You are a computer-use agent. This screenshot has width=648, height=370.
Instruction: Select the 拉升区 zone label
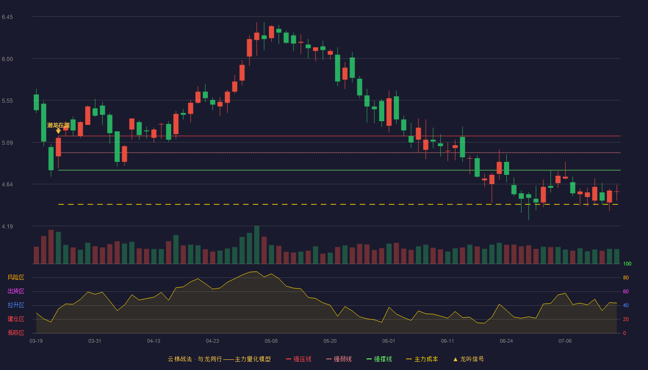[16, 305]
